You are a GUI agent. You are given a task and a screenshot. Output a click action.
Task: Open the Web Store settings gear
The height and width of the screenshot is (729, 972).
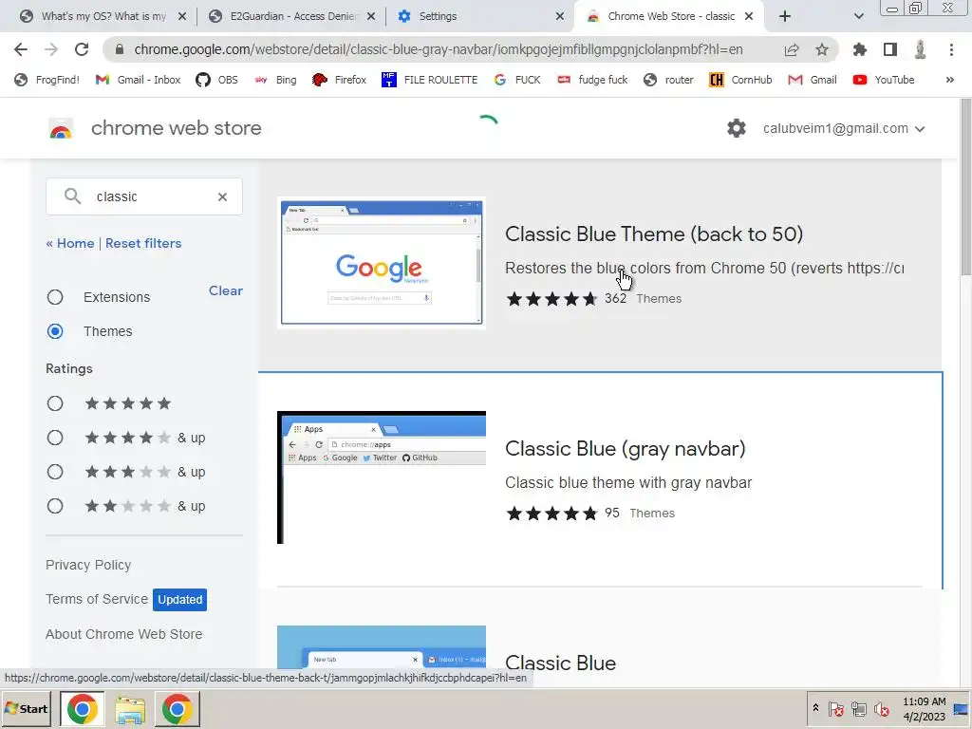click(x=737, y=128)
